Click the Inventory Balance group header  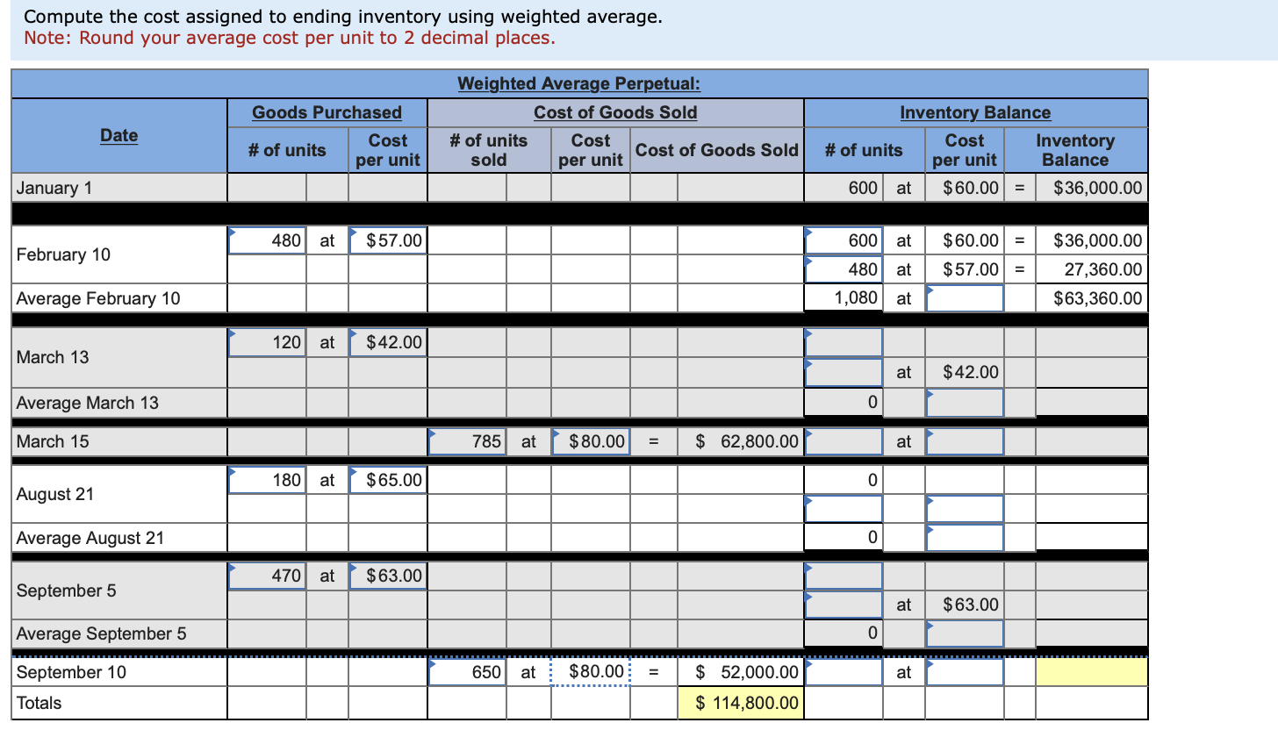(975, 112)
